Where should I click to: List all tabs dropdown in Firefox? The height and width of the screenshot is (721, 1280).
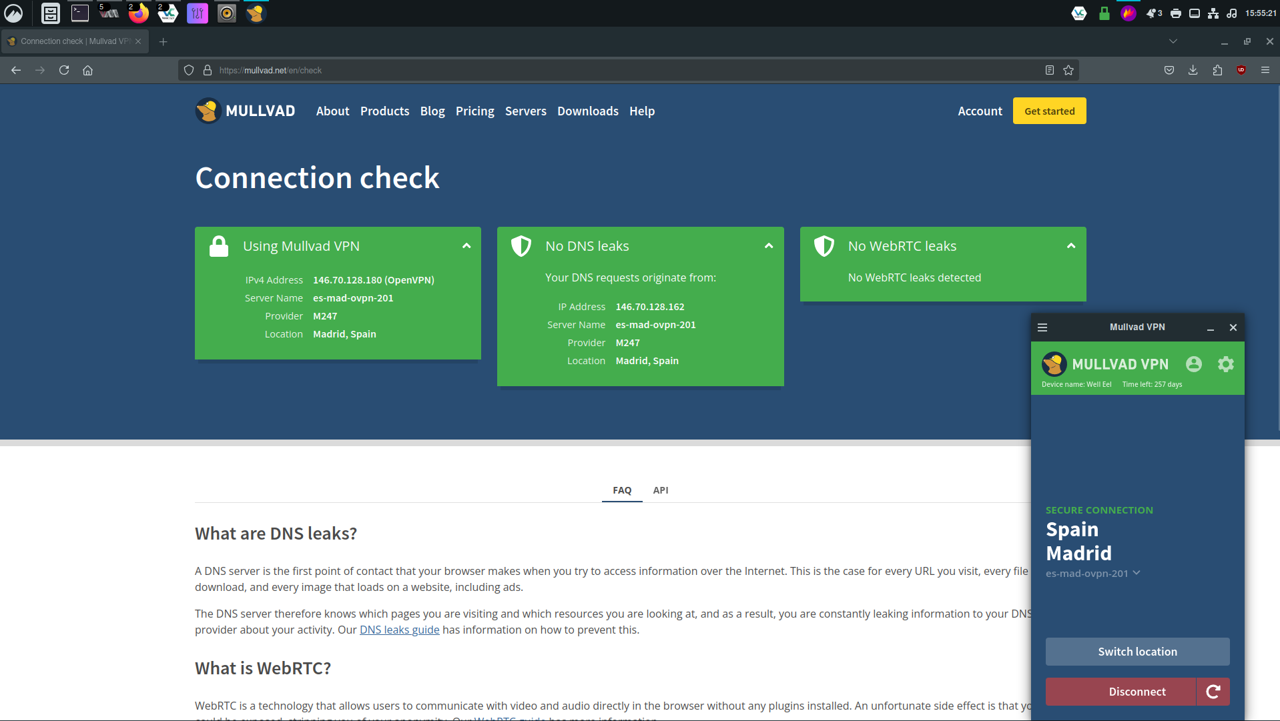[x=1173, y=41]
